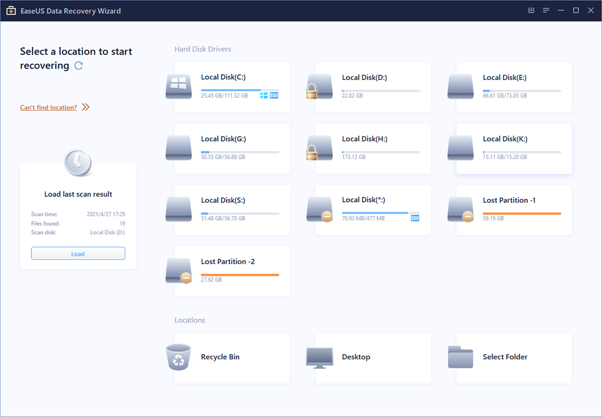602x417 pixels.
Task: Click the refresh icon beside the heading
Action: [x=79, y=66]
